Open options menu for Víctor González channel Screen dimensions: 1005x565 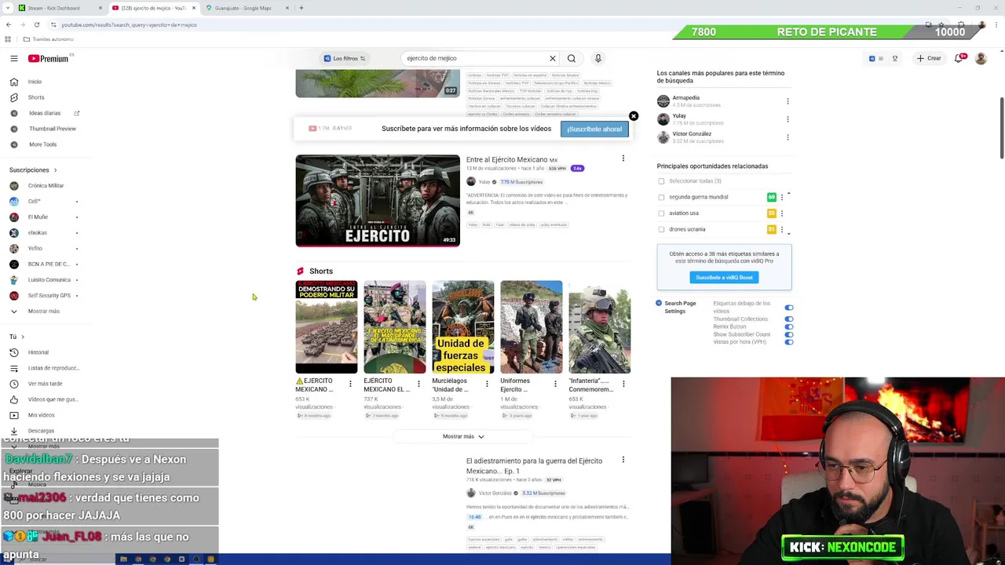[x=788, y=137]
